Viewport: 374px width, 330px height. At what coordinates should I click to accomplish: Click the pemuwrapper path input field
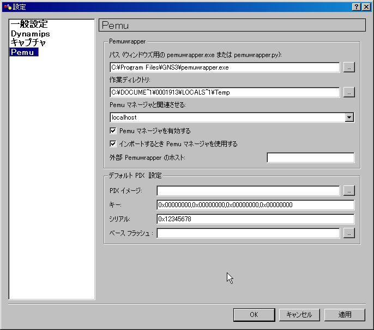coord(225,67)
